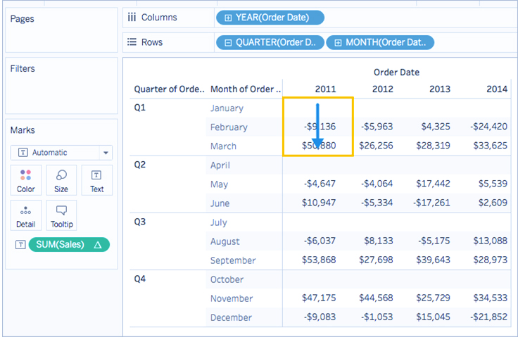
Task: Click the Filters shelf
Action: [x=61, y=86]
